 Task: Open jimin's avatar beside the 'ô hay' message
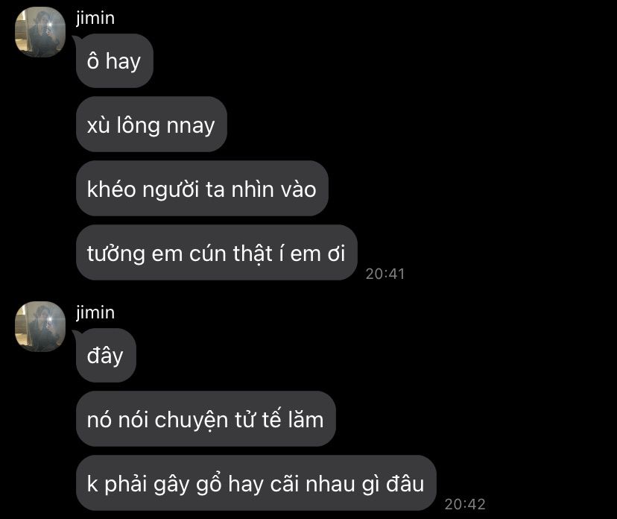point(40,32)
